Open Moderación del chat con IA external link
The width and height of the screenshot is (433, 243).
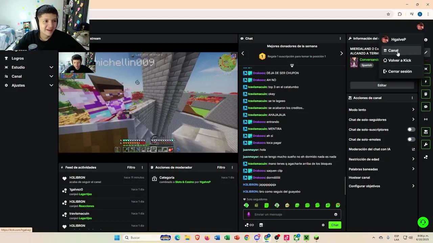click(413, 149)
